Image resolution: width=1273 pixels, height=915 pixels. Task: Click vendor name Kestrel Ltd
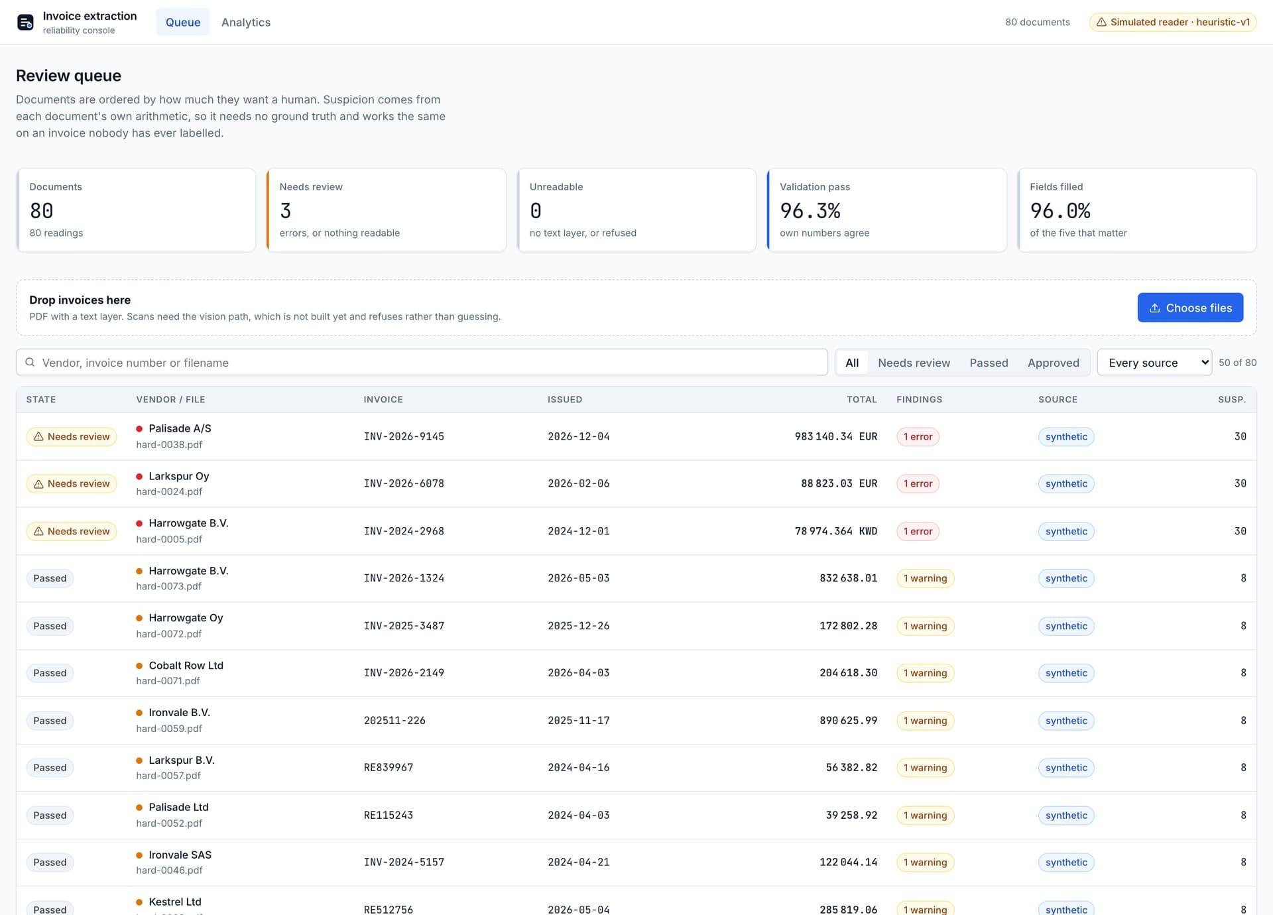point(175,902)
